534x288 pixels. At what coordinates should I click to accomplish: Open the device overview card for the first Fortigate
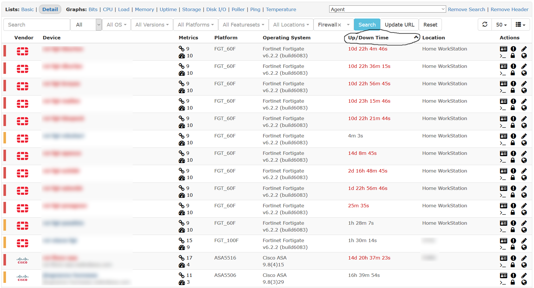click(x=503, y=49)
